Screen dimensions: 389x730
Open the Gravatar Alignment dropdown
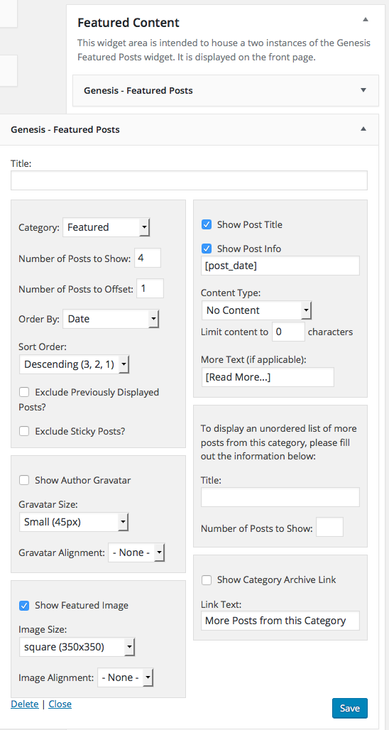(136, 552)
